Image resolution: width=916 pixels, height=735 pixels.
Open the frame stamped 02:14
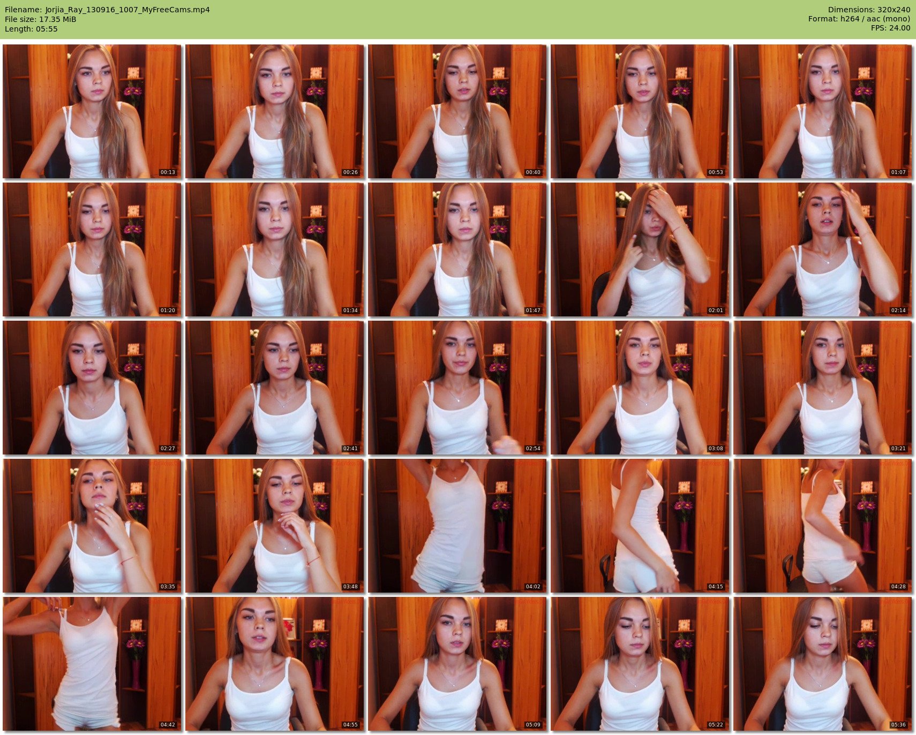point(823,249)
